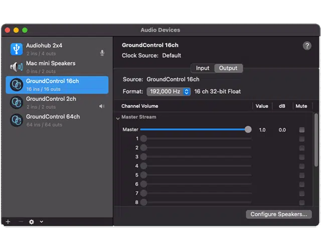The image size is (321, 251).
Task: Toggle mute checkbox for channel 5
Action: 302,175
